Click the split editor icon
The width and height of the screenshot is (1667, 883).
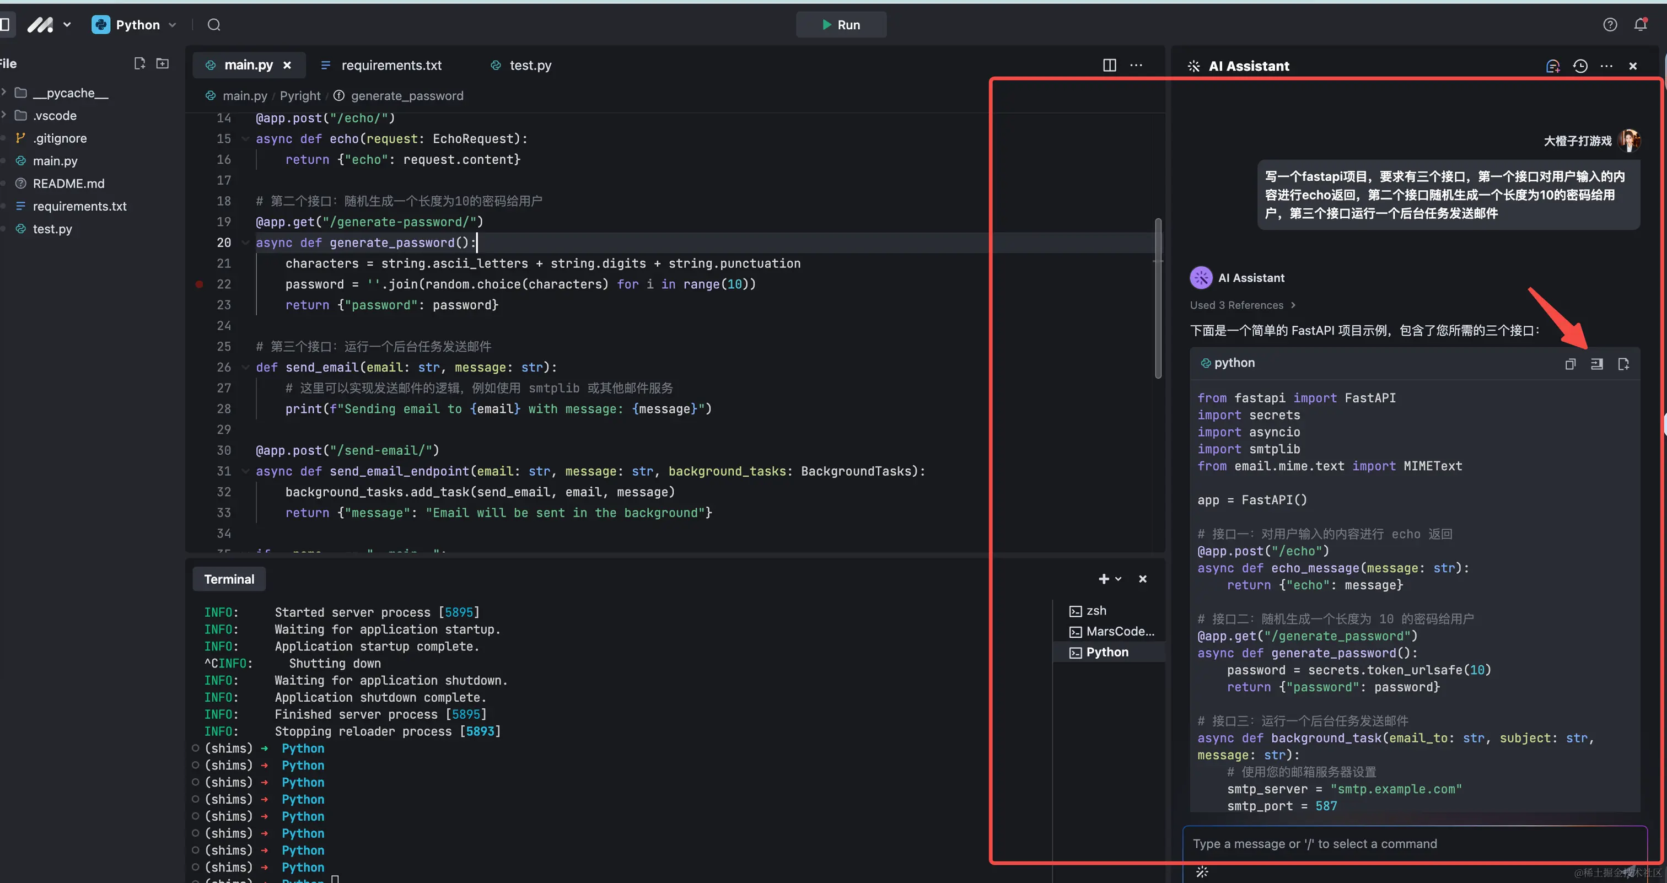[x=1109, y=66]
